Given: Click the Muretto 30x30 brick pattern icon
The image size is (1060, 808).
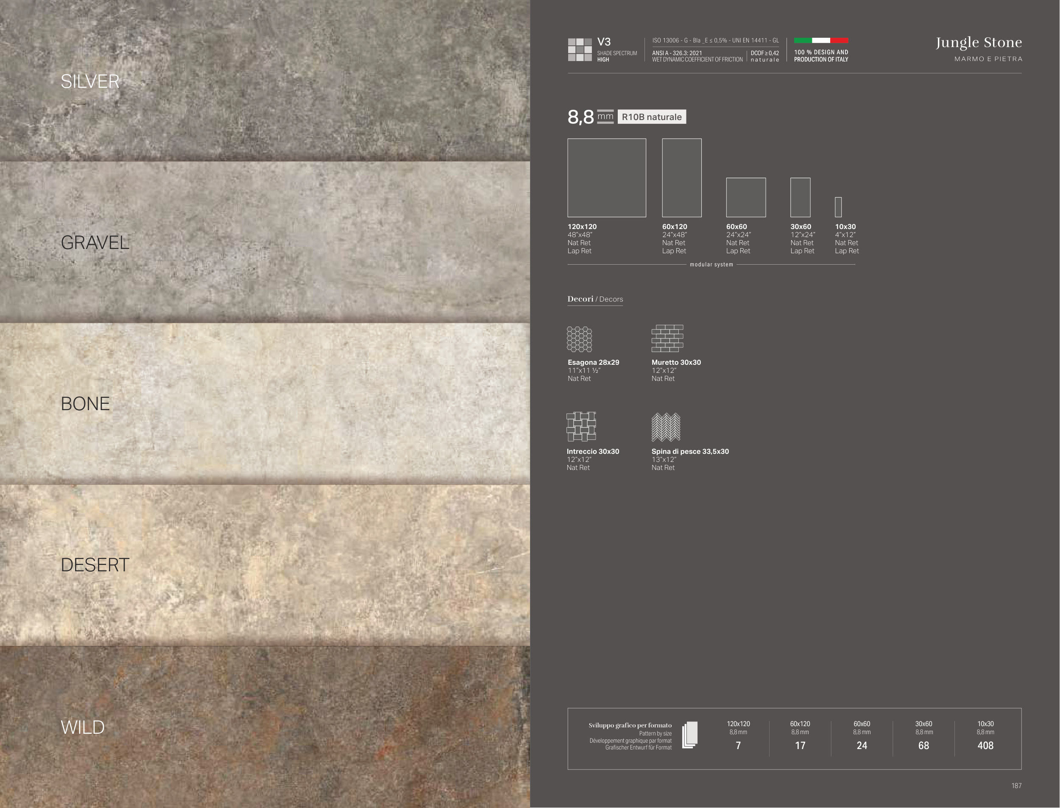Looking at the screenshot, I should pyautogui.click(x=667, y=338).
